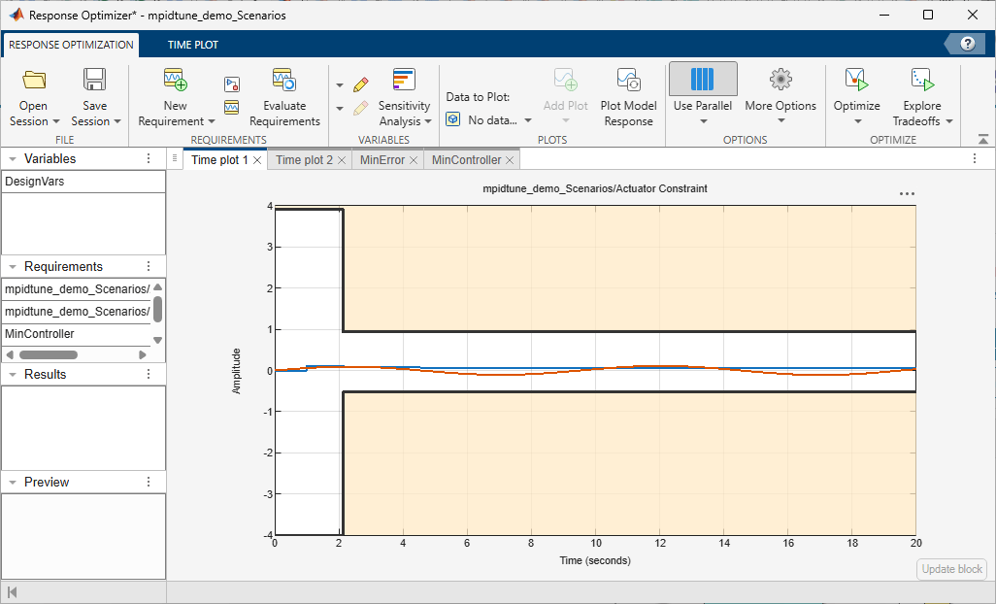Open the Variables panel three-dot menu
Image resolution: width=996 pixels, height=604 pixels.
[149, 159]
